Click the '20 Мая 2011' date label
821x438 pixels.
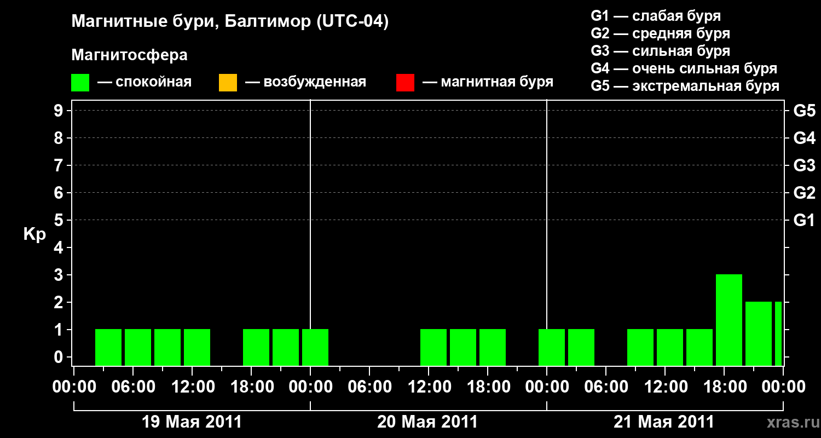[428, 422]
